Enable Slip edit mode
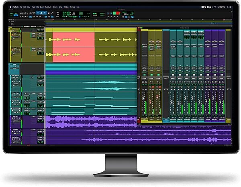This screenshot has width=241, height=187. click(11, 15)
